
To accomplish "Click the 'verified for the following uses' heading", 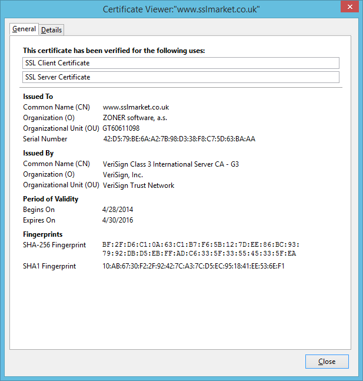I will [x=114, y=51].
